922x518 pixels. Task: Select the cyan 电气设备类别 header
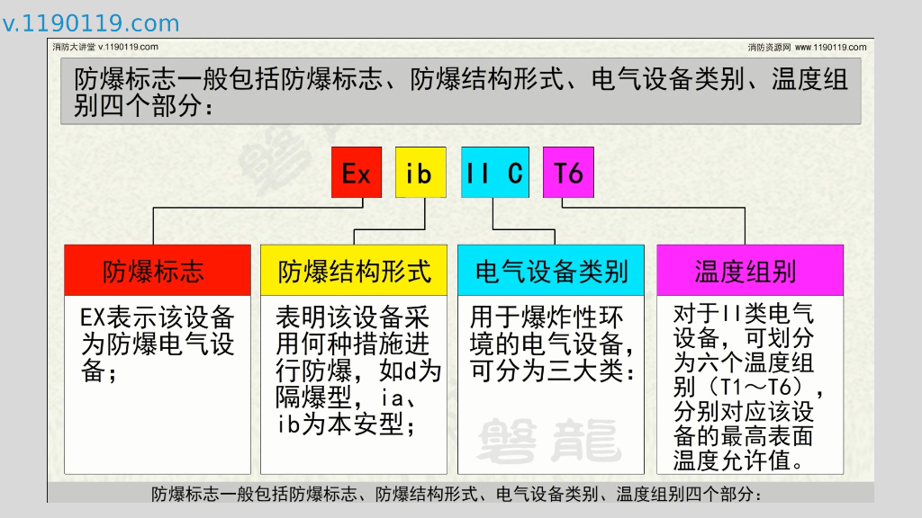click(551, 270)
